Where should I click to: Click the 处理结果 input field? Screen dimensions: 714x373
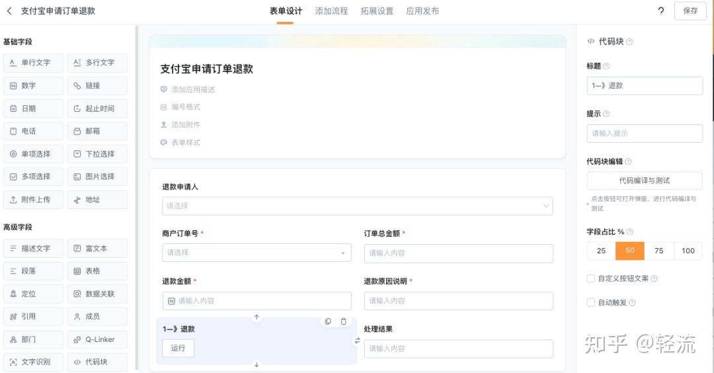click(459, 349)
